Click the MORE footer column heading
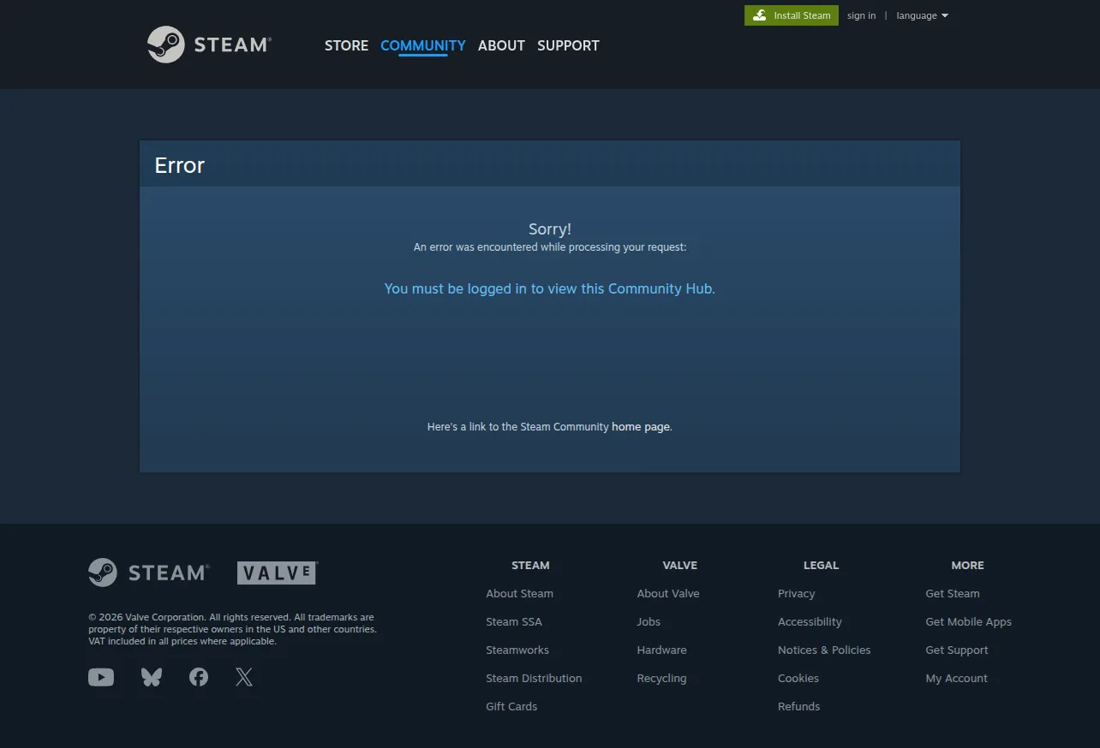Viewport: 1100px width, 748px height. coord(967,565)
